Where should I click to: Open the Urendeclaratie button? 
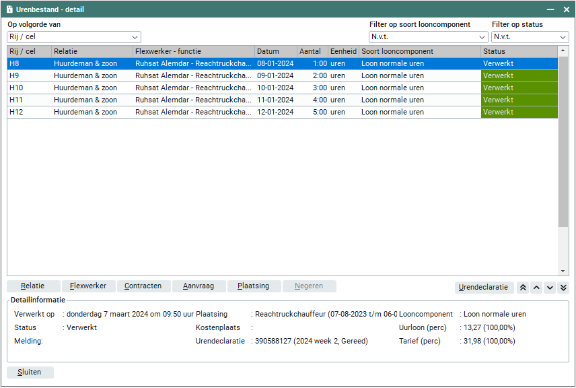pos(484,288)
